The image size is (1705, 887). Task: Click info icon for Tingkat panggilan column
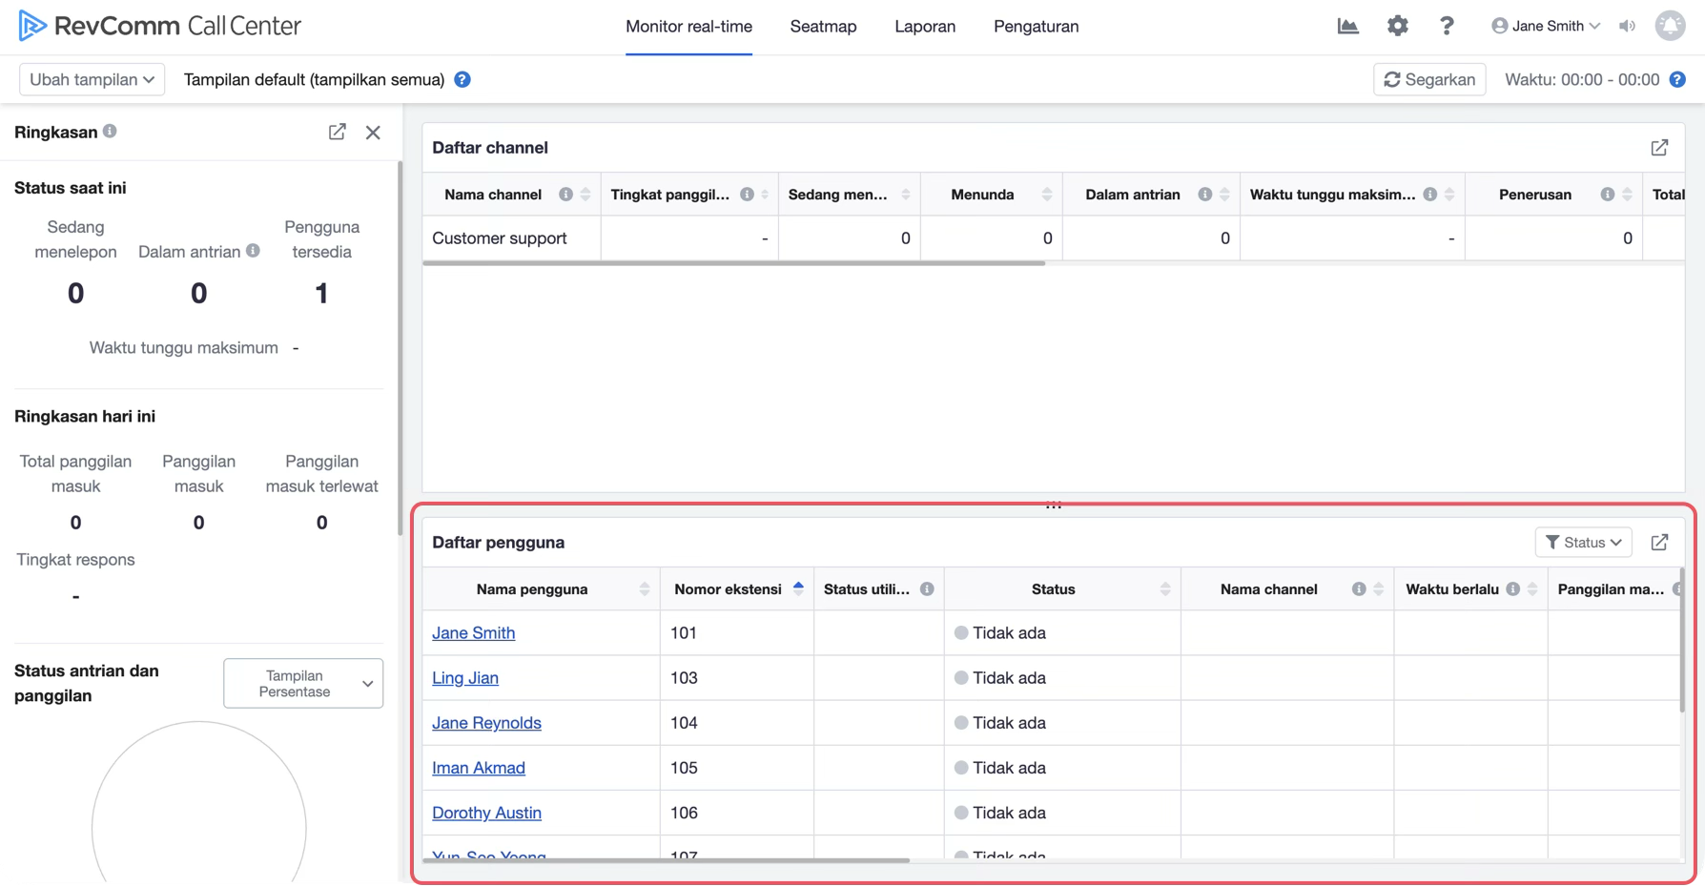tap(748, 195)
